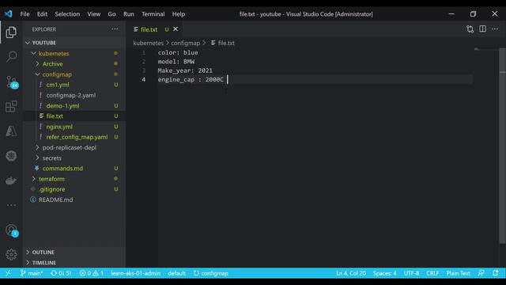The width and height of the screenshot is (506, 285).
Task: Open the Manage settings gear
Action: 11,255
